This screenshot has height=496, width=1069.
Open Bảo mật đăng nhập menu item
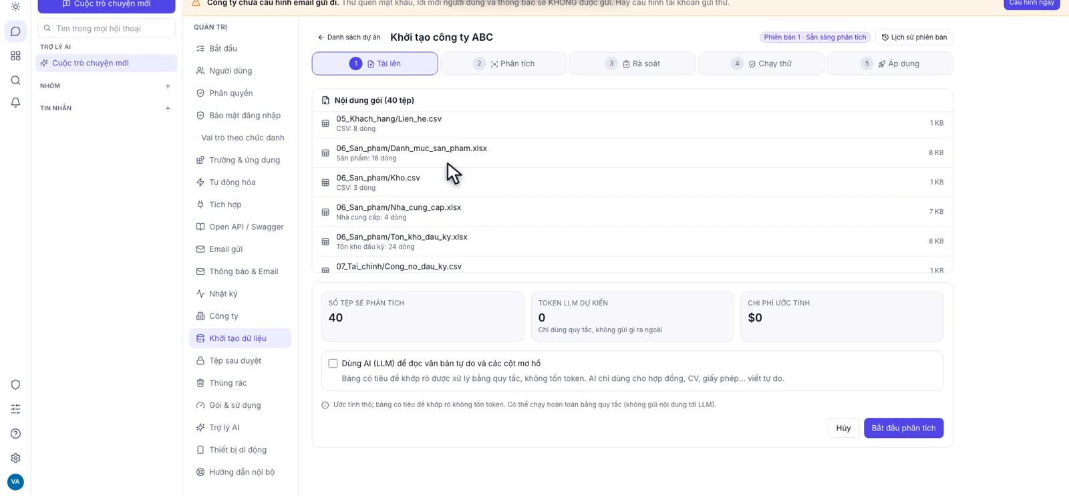[x=240, y=116]
